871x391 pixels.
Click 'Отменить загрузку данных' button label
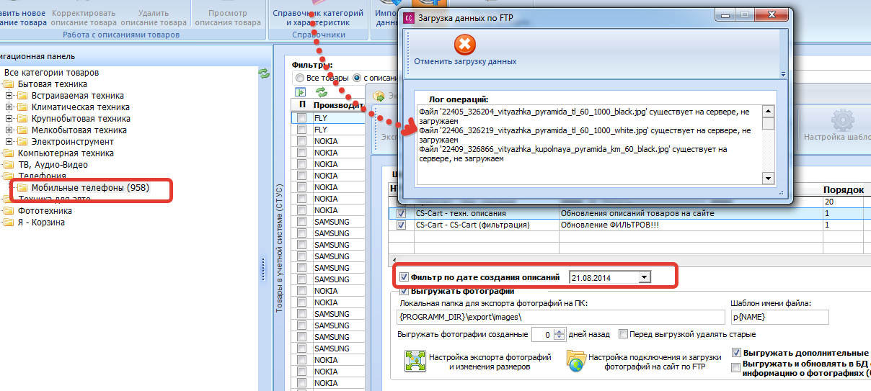(x=465, y=62)
